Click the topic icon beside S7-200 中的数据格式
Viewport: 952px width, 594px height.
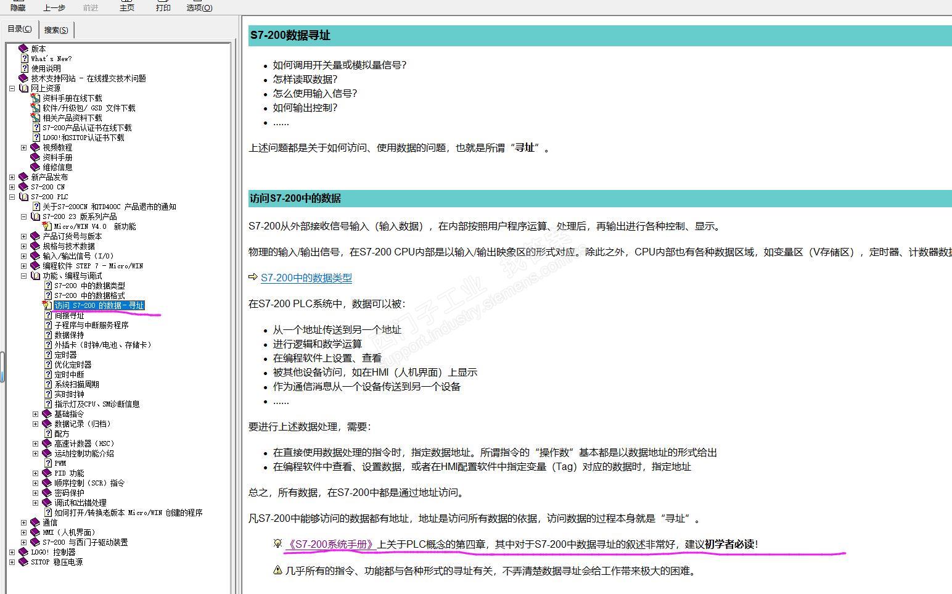click(48, 295)
